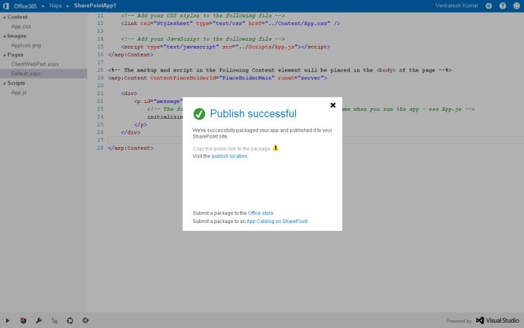Click the smiley feedback icon

(517, 6)
